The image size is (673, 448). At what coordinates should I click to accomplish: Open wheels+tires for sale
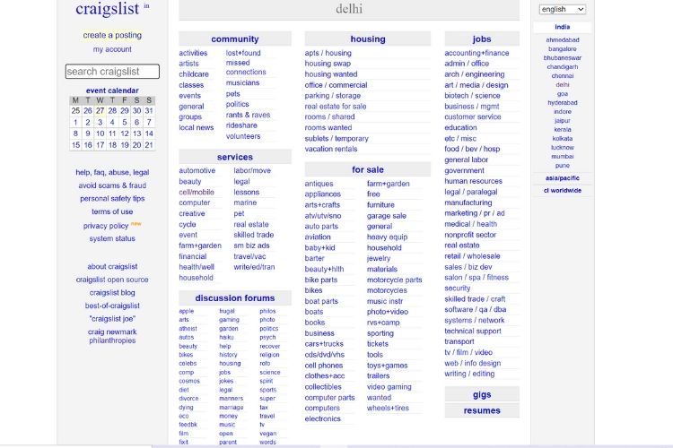pyautogui.click(x=388, y=409)
